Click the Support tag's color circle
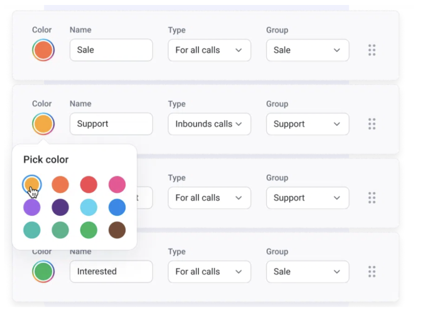Viewport: 438px width, 319px height. 43,124
